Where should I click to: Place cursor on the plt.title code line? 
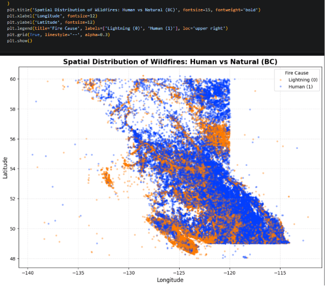(133, 10)
